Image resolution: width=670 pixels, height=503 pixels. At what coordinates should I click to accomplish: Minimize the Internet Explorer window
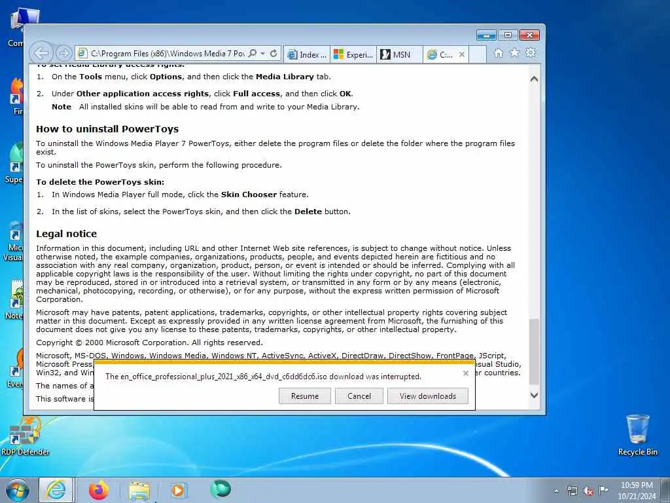pyautogui.click(x=486, y=35)
